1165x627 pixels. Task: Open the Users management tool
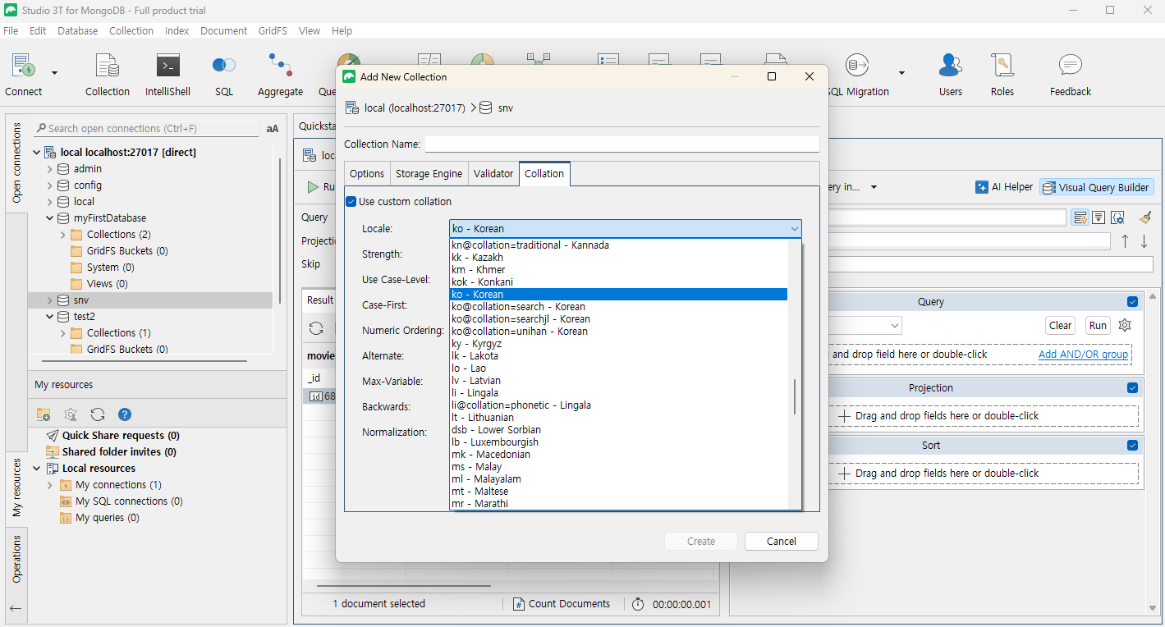[951, 76]
